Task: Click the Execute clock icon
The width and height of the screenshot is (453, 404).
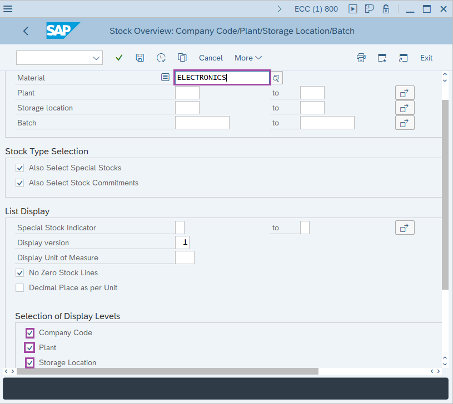Action: tap(161, 58)
